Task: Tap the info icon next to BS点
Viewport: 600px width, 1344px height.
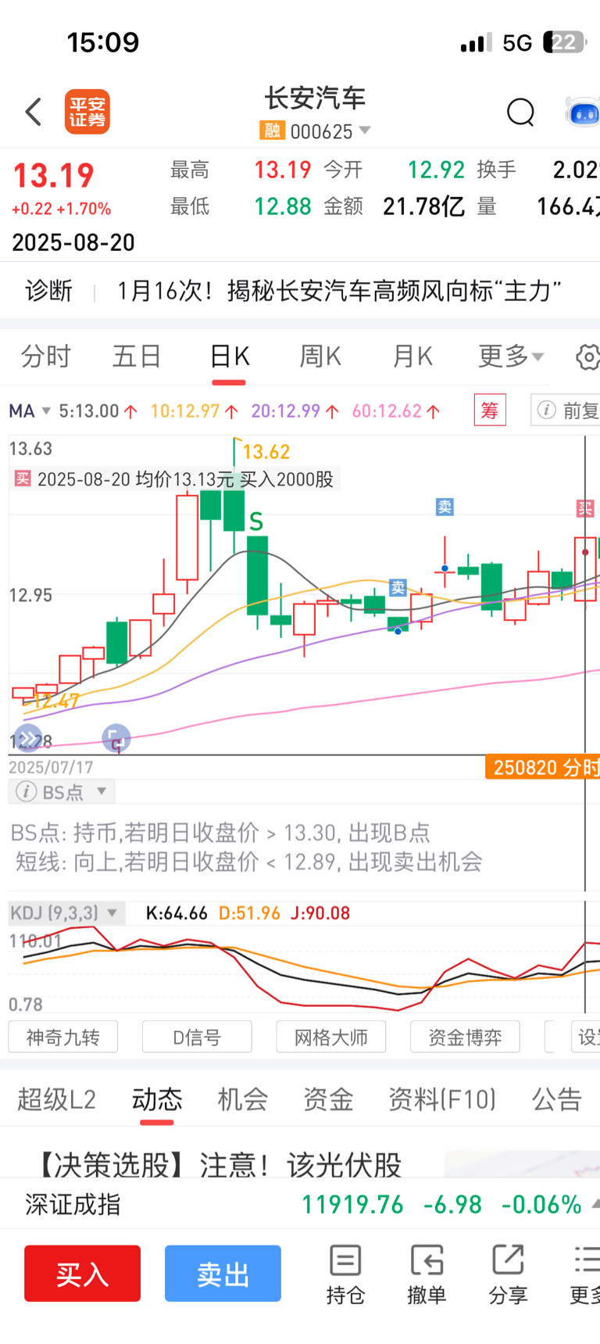Action: 26,792
